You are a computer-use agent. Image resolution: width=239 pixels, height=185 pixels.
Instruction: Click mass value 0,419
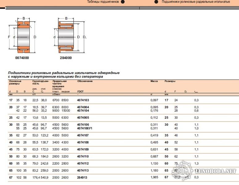(154, 135)
